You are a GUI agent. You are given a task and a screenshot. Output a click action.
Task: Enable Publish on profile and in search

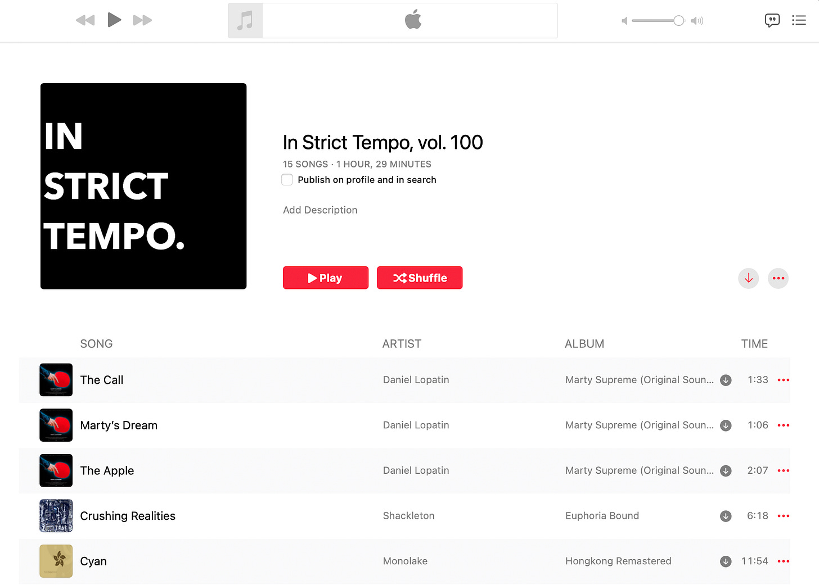(x=287, y=180)
